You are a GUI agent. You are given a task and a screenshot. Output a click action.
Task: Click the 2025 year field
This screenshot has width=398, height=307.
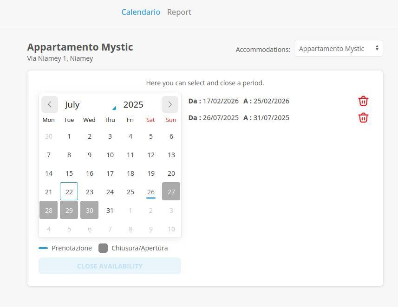pyautogui.click(x=133, y=105)
